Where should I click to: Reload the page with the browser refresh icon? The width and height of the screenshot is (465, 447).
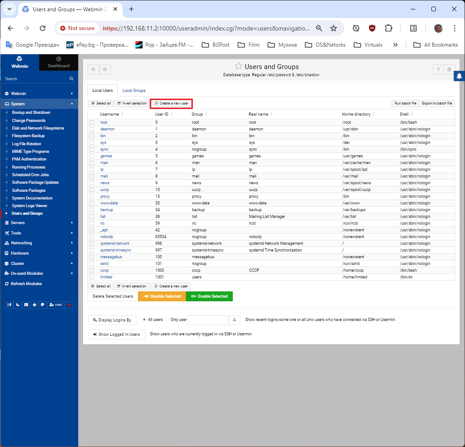point(43,28)
